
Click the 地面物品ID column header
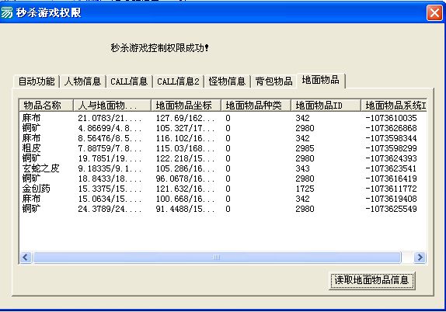[326, 106]
